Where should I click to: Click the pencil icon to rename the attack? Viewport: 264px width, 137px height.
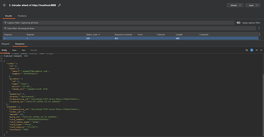[60, 5]
